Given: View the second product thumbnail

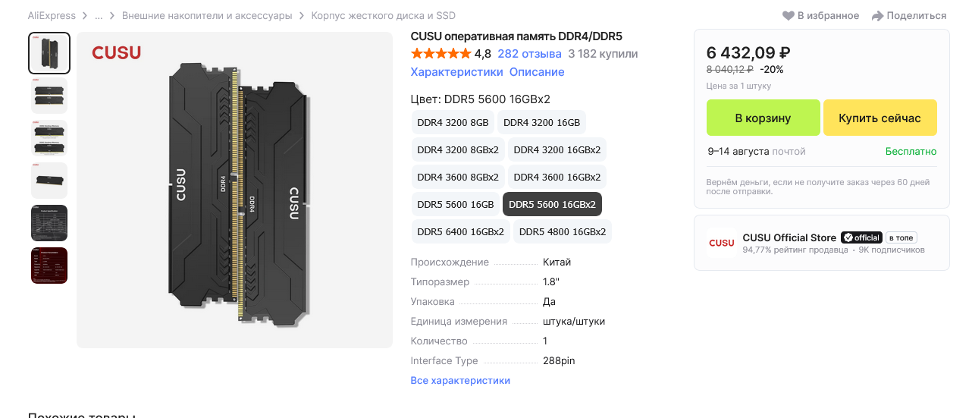Looking at the screenshot, I should 49,96.
